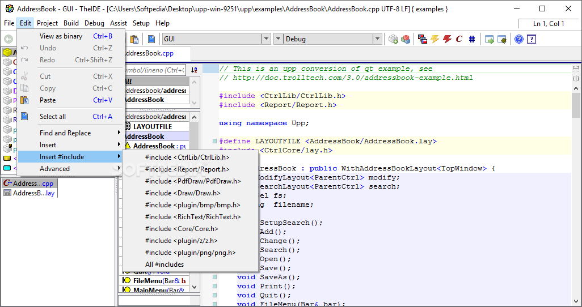Click the overlapping windows icon left of yellow lightning
Viewport: 582px width, 307px height.
(x=423, y=39)
